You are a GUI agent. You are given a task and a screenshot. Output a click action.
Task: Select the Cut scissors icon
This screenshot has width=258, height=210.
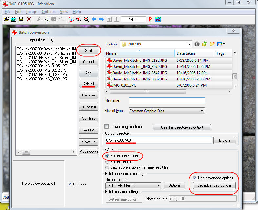(x=39, y=19)
